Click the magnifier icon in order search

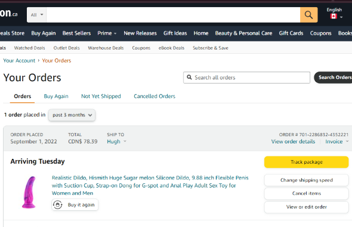tap(190, 77)
